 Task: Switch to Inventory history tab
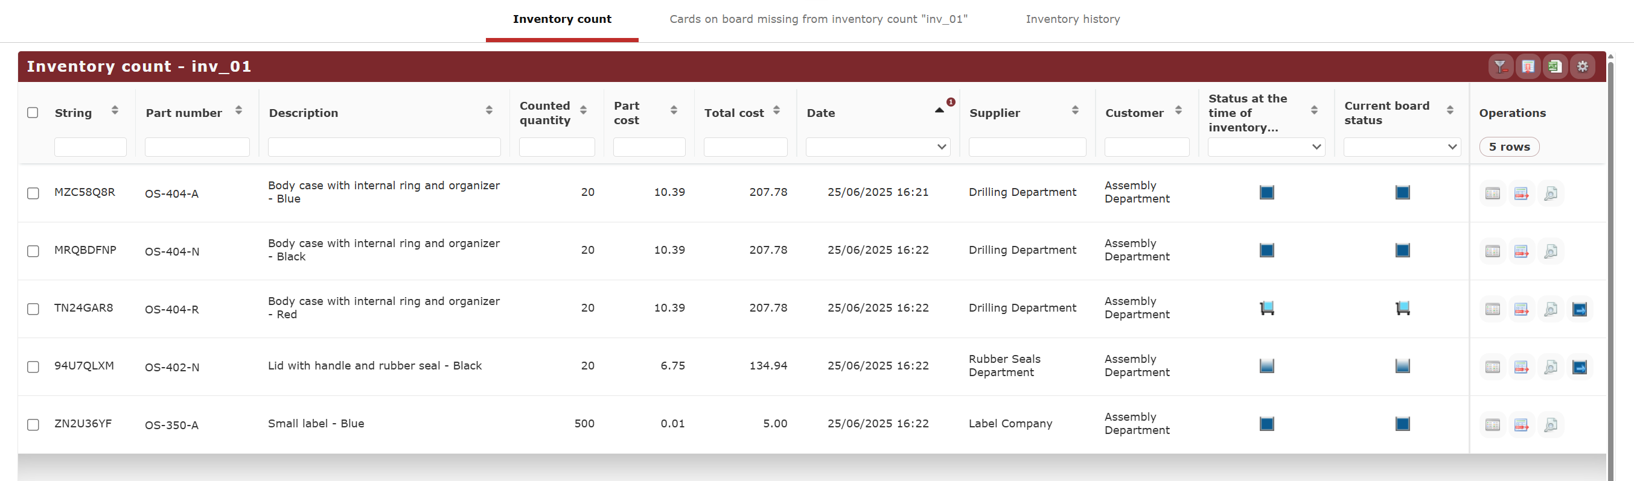click(x=1072, y=19)
